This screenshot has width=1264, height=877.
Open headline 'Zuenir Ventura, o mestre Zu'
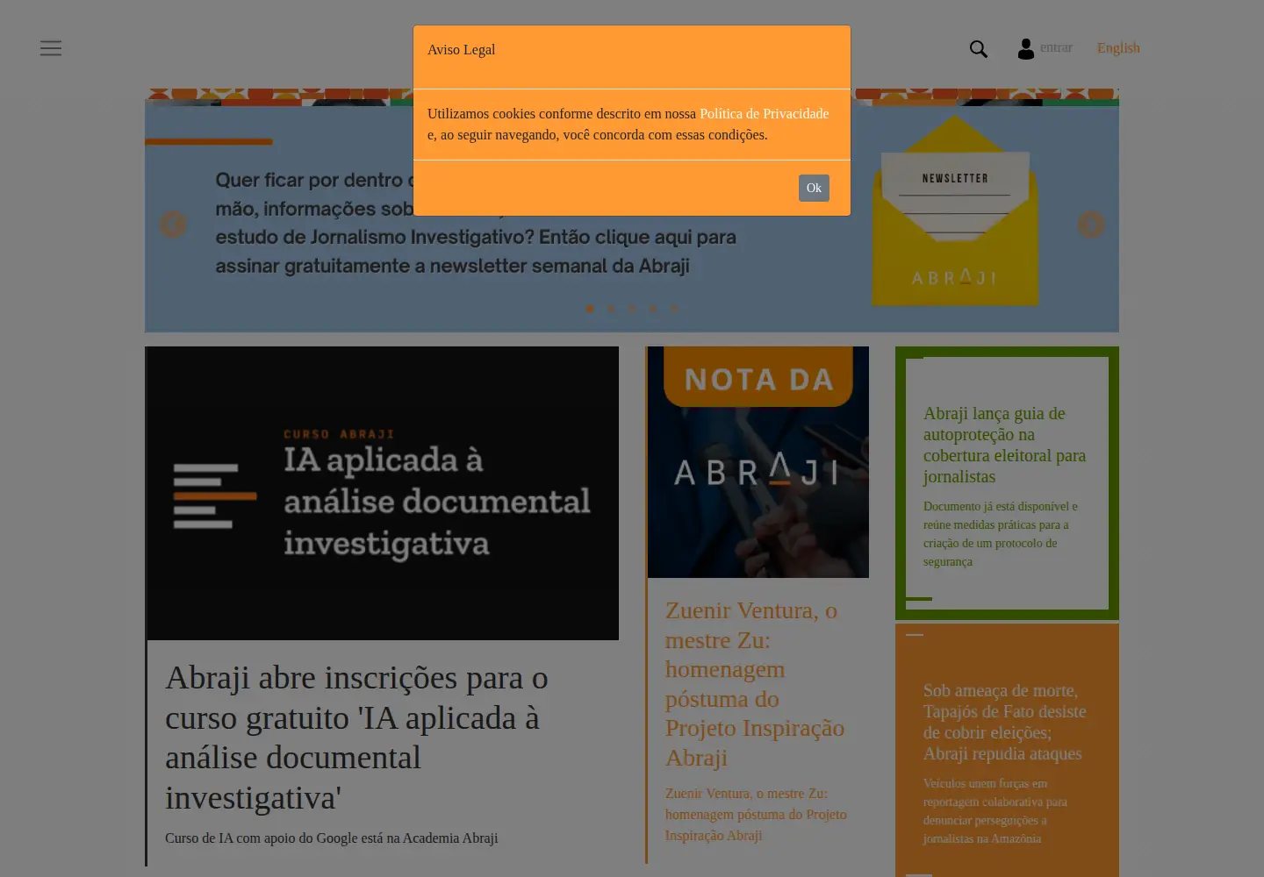point(755,684)
